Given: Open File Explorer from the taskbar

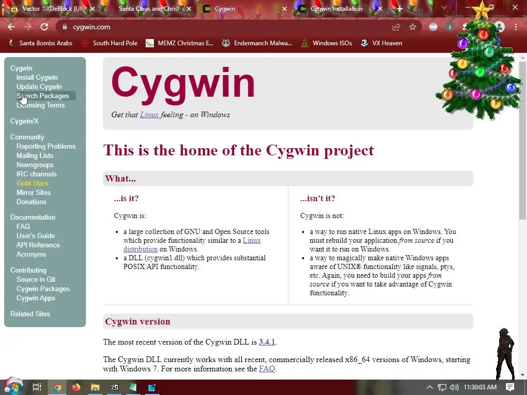Looking at the screenshot, I should [95, 387].
